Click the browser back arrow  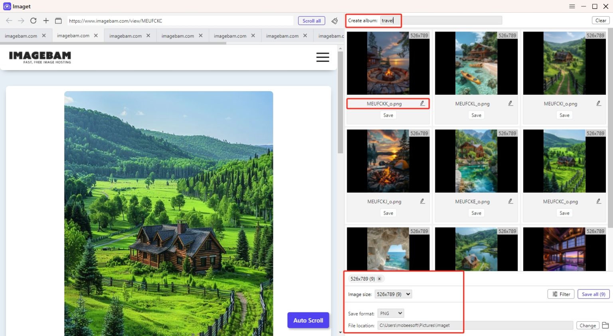tap(9, 21)
